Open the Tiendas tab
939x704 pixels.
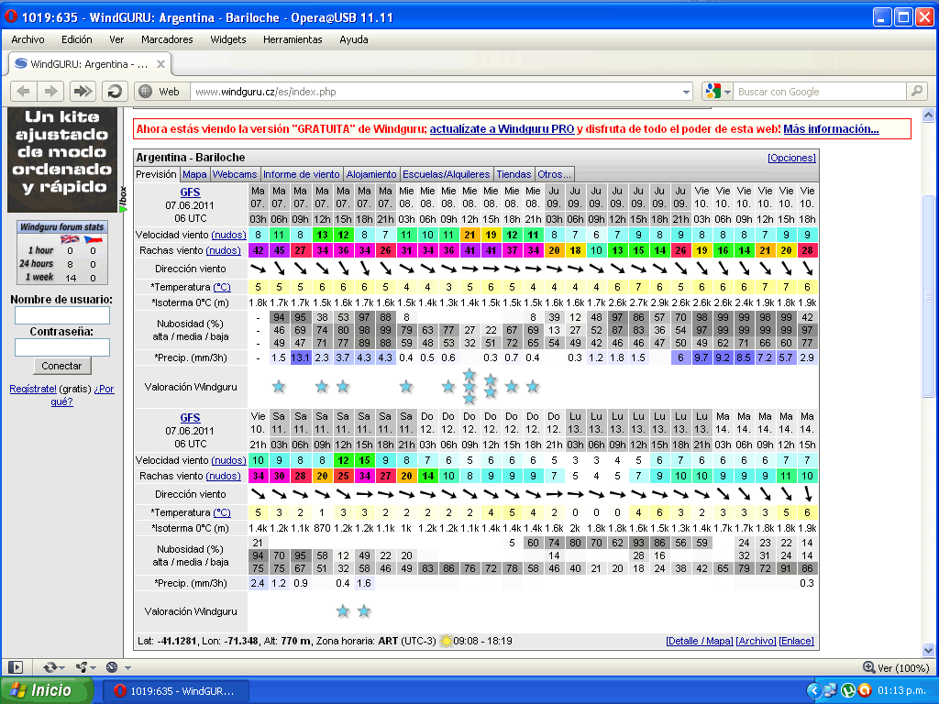tap(514, 174)
